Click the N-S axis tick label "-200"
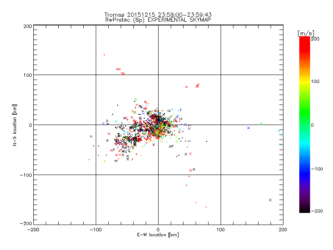Viewport: 333px width, 250px height. [x=26, y=223]
